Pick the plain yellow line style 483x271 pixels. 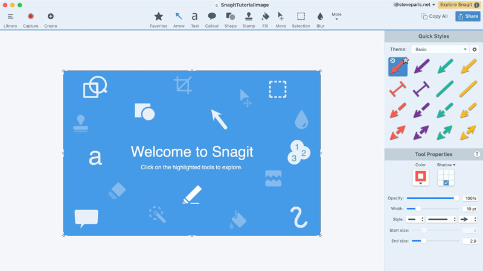coord(469,89)
